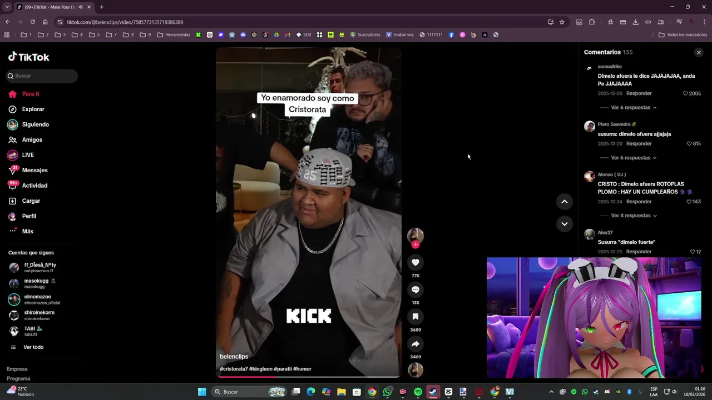Reply to Piero Saavedra comment
Screen dimensions: 712x400
pyautogui.click(x=639, y=144)
